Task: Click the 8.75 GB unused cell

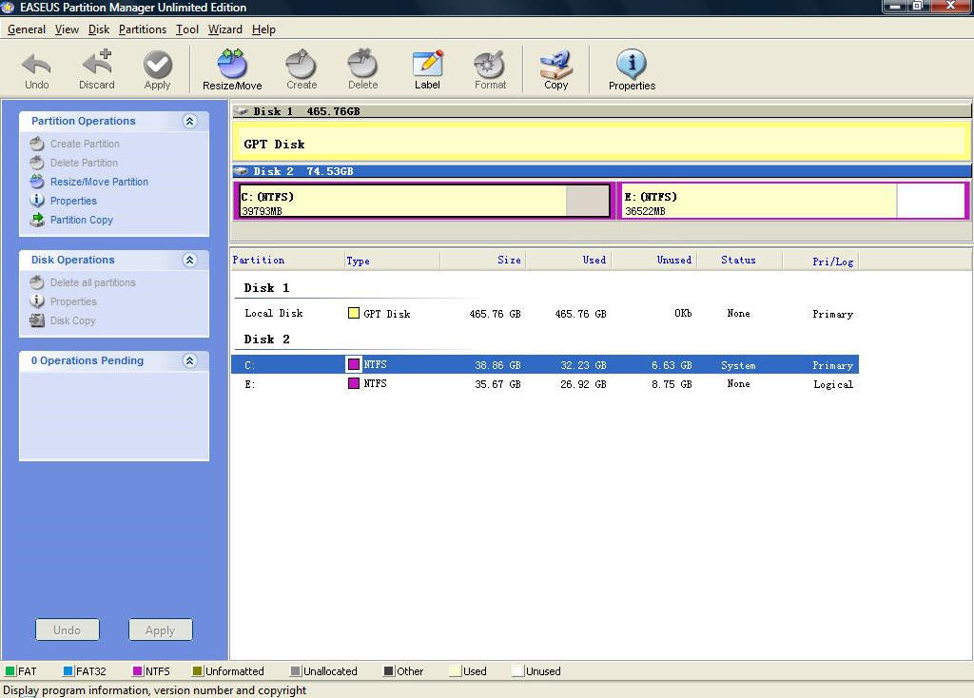Action: click(672, 384)
